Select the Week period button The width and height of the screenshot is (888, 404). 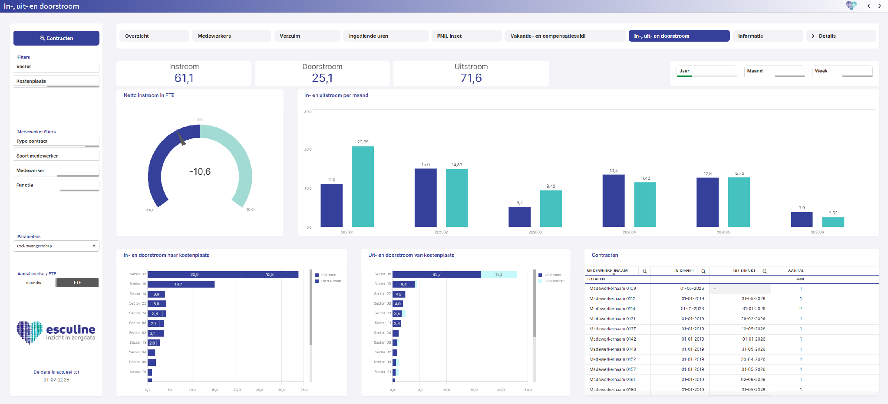click(842, 72)
